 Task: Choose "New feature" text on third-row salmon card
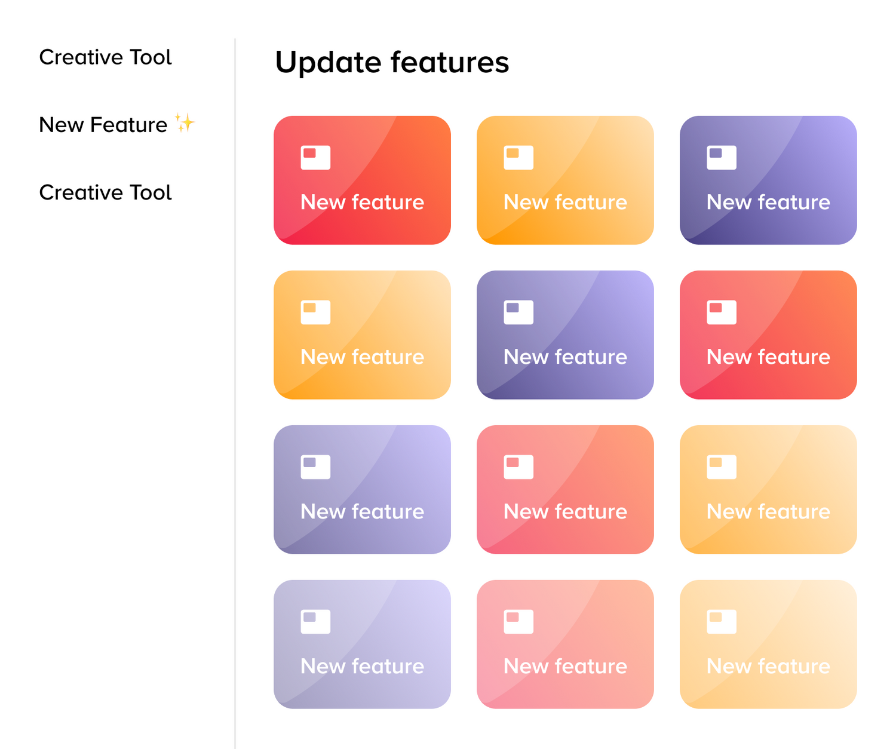coord(565,512)
